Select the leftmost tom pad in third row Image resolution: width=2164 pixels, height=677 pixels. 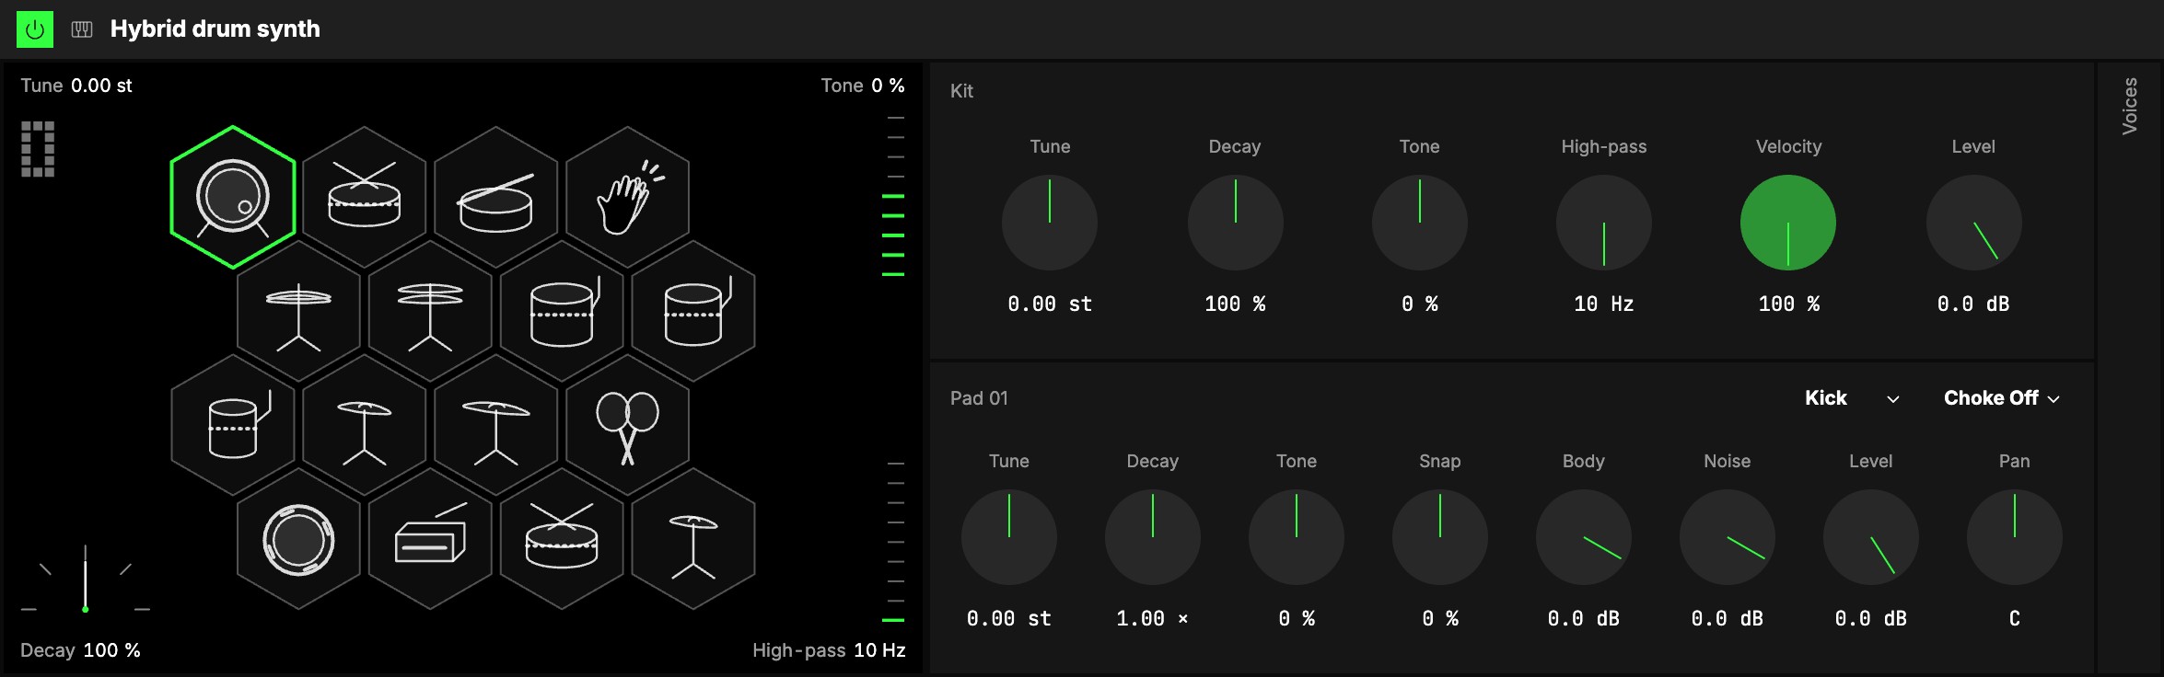233,425
